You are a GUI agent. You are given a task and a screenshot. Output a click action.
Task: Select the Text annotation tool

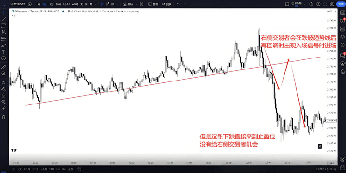(3, 52)
